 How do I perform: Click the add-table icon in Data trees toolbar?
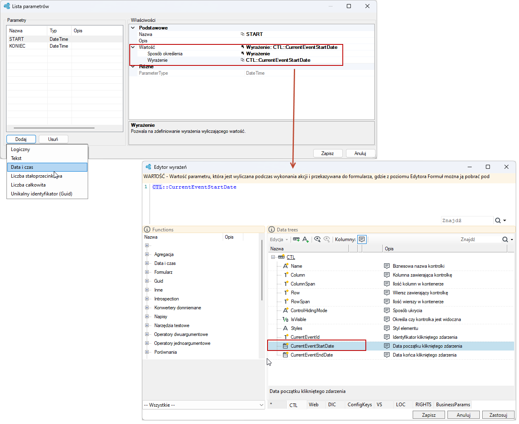[x=296, y=239]
